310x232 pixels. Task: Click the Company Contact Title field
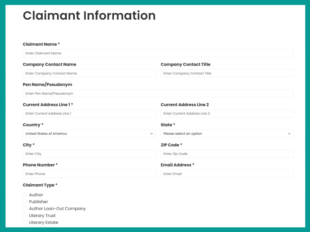(227, 73)
